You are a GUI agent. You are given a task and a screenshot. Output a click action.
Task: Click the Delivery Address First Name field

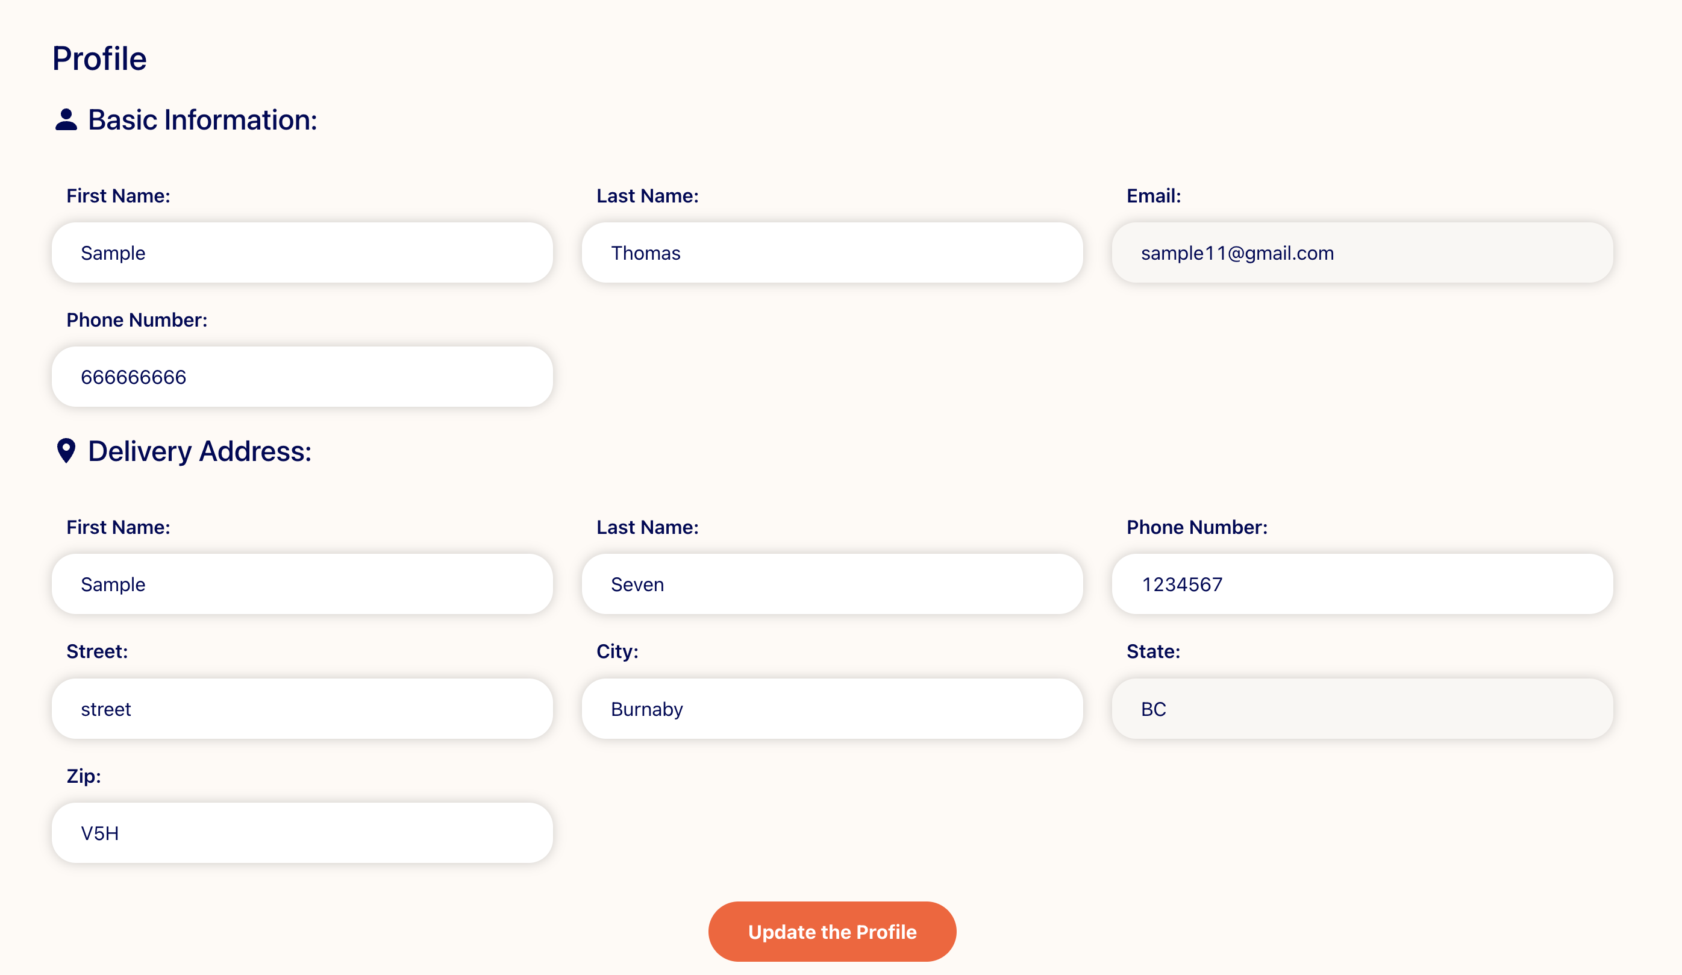pos(302,584)
